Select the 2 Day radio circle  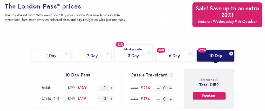coord(108,54)
